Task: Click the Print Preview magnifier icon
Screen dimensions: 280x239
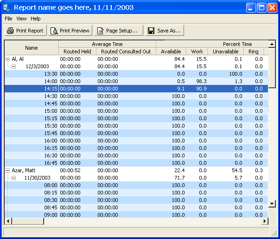Action: click(54, 31)
